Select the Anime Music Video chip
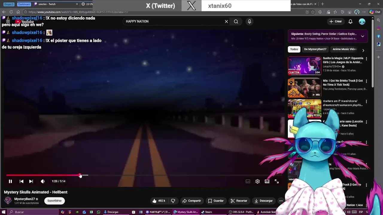Viewport: 383px width, 215px height. pos(345,49)
